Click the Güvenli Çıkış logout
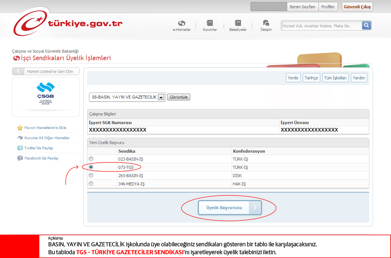Image resolution: width=391 pixels, height=258 pixels. (x=356, y=6)
